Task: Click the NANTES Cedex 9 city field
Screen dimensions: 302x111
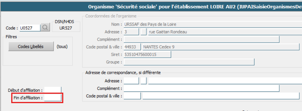Action: pos(221,47)
